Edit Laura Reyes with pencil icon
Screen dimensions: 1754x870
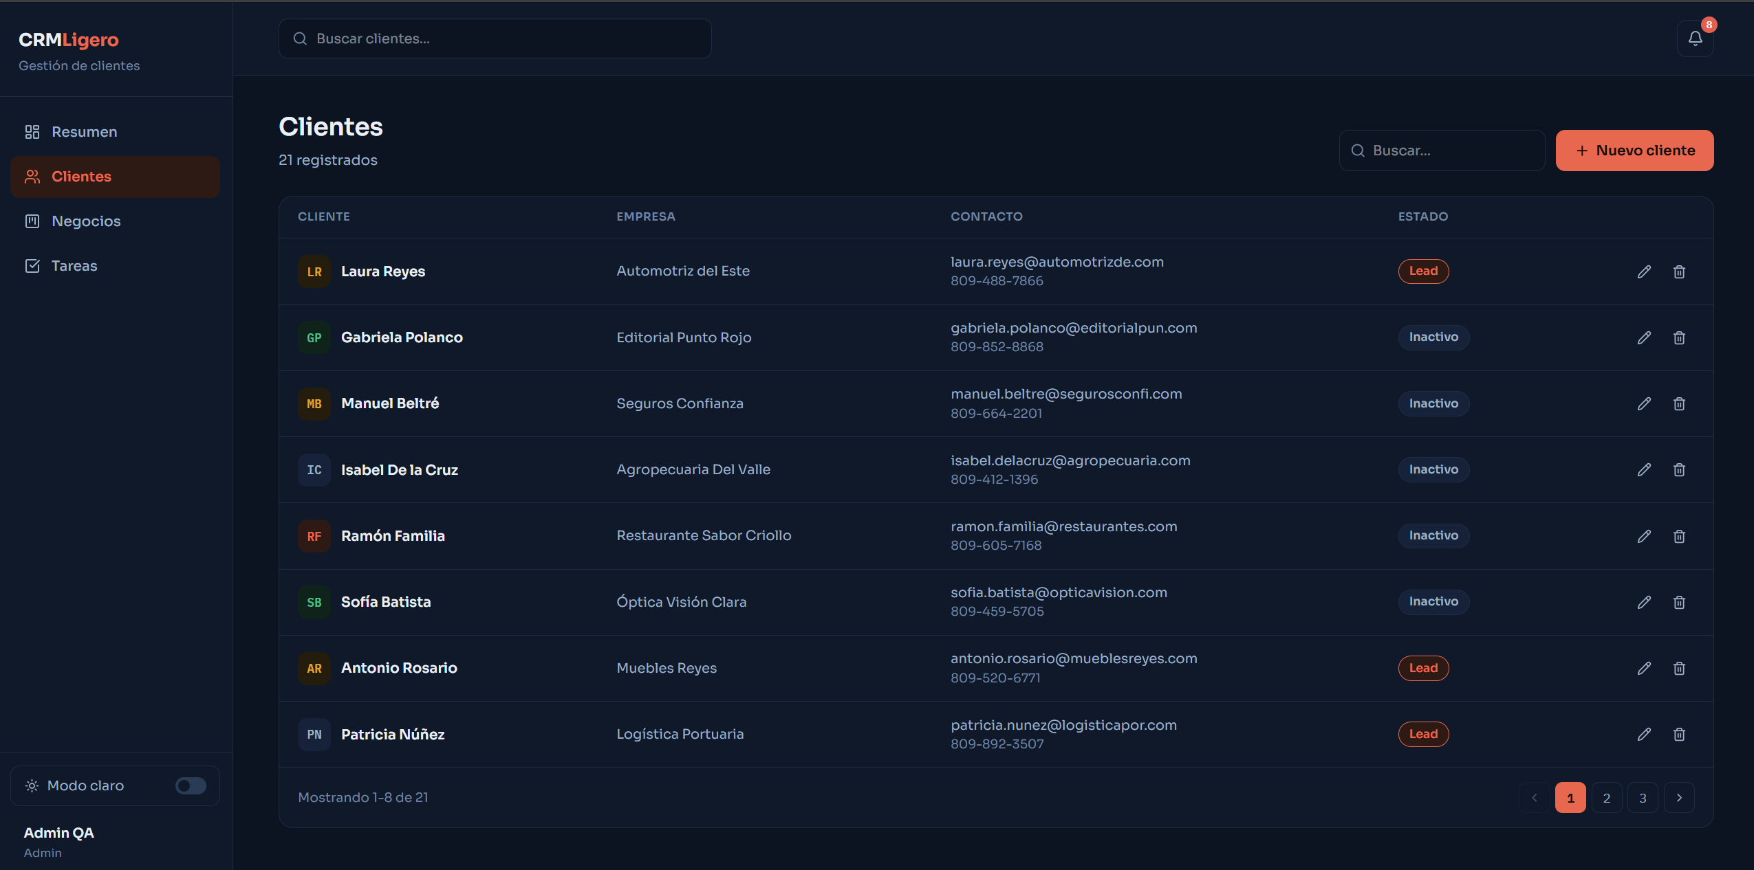(1644, 271)
